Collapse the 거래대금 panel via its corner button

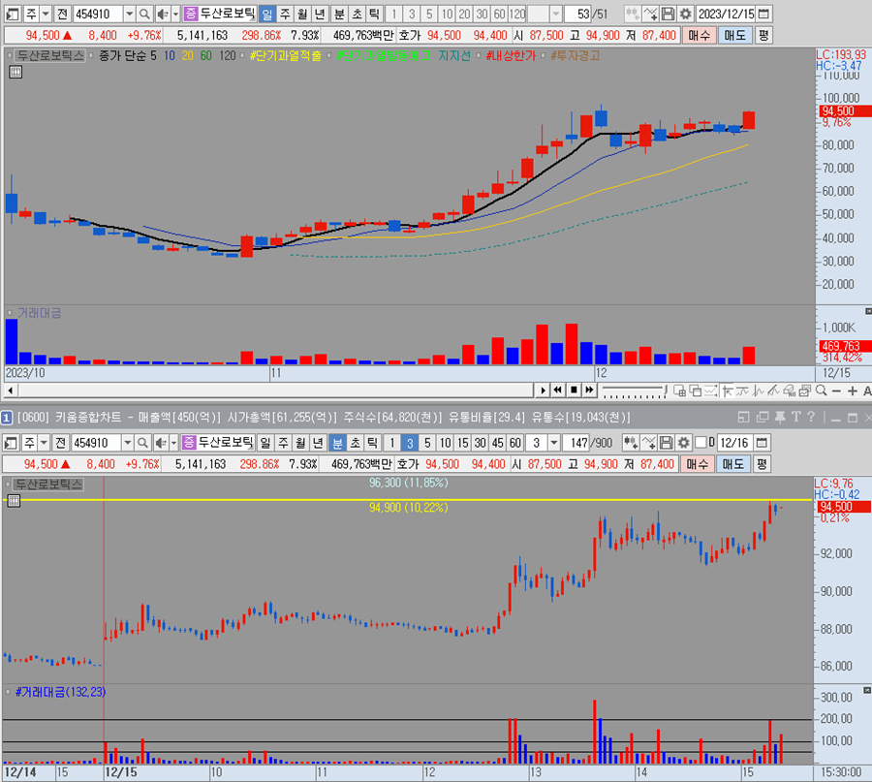pos(868,311)
